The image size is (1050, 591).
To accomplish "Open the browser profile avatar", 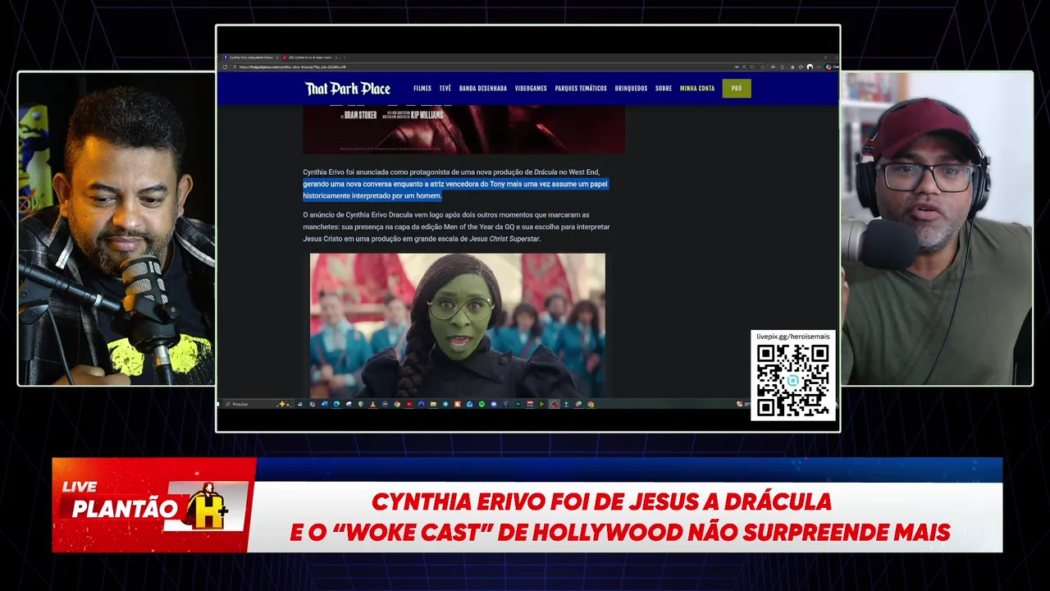I will [810, 66].
